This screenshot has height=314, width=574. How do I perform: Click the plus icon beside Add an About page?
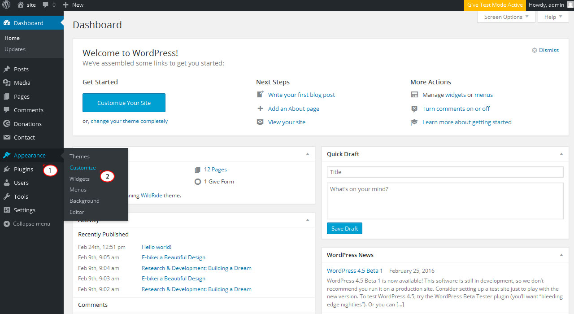coord(260,109)
